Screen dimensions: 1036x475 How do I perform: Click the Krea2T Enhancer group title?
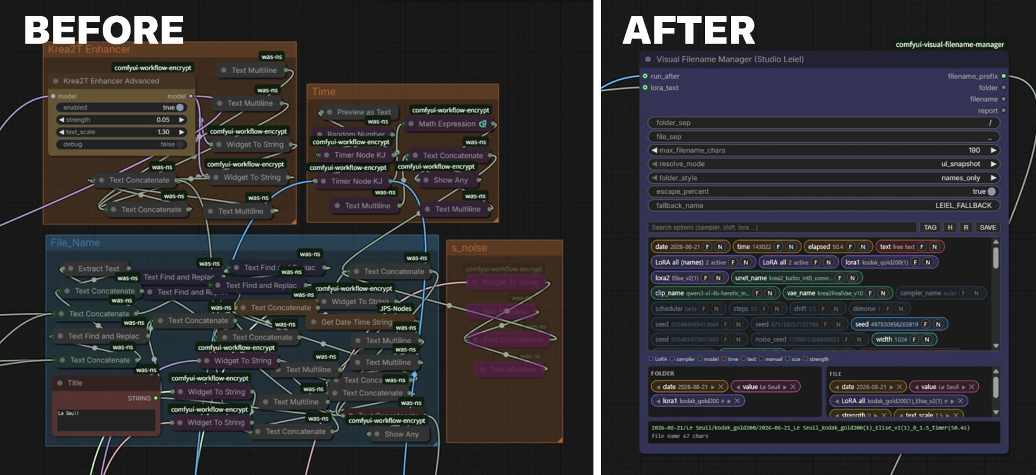pos(89,49)
